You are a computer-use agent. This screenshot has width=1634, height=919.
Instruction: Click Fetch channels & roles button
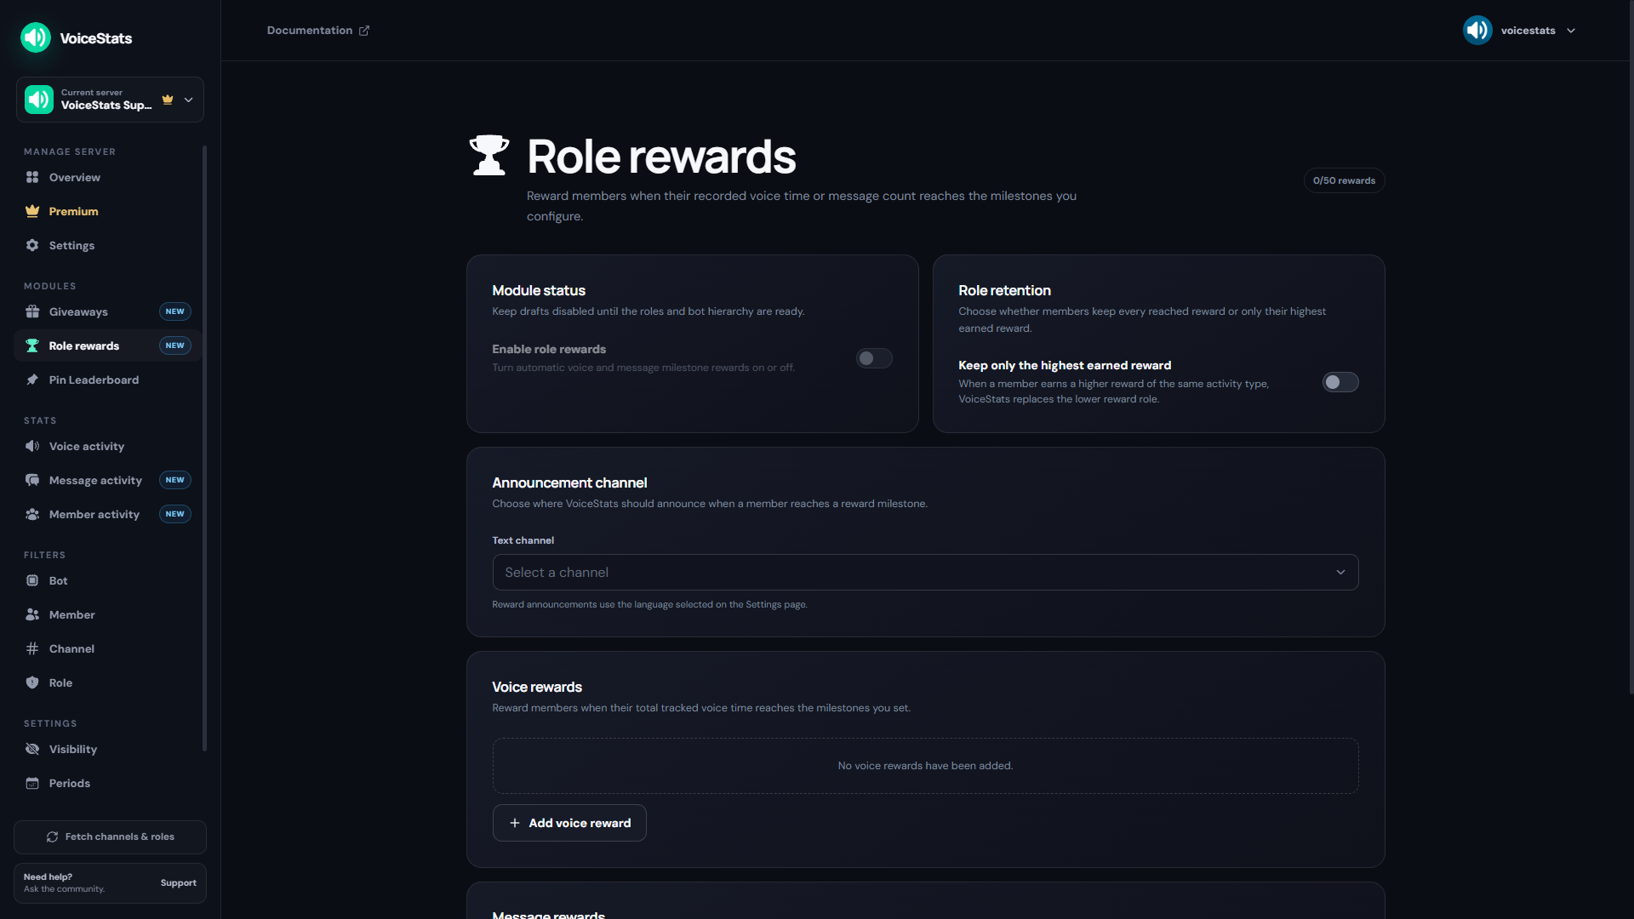coord(110,837)
